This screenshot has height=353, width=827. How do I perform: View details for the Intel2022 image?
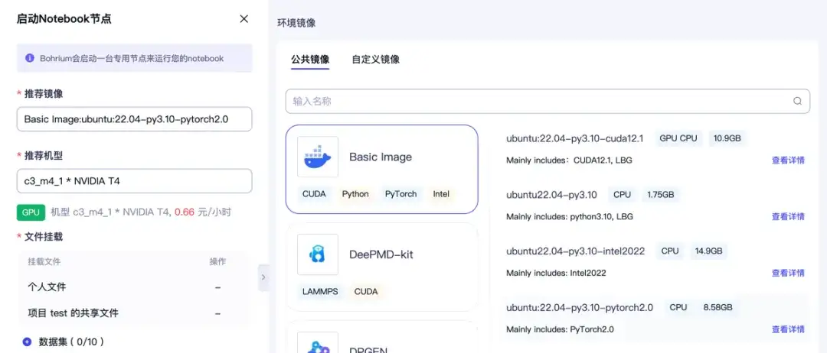pyautogui.click(x=788, y=273)
